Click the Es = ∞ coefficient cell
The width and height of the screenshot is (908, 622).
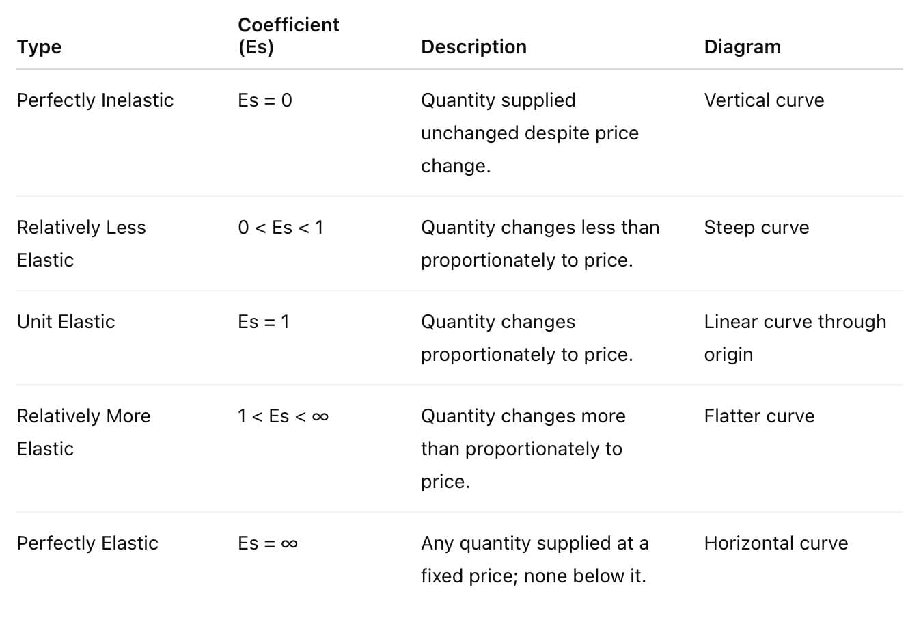(268, 543)
